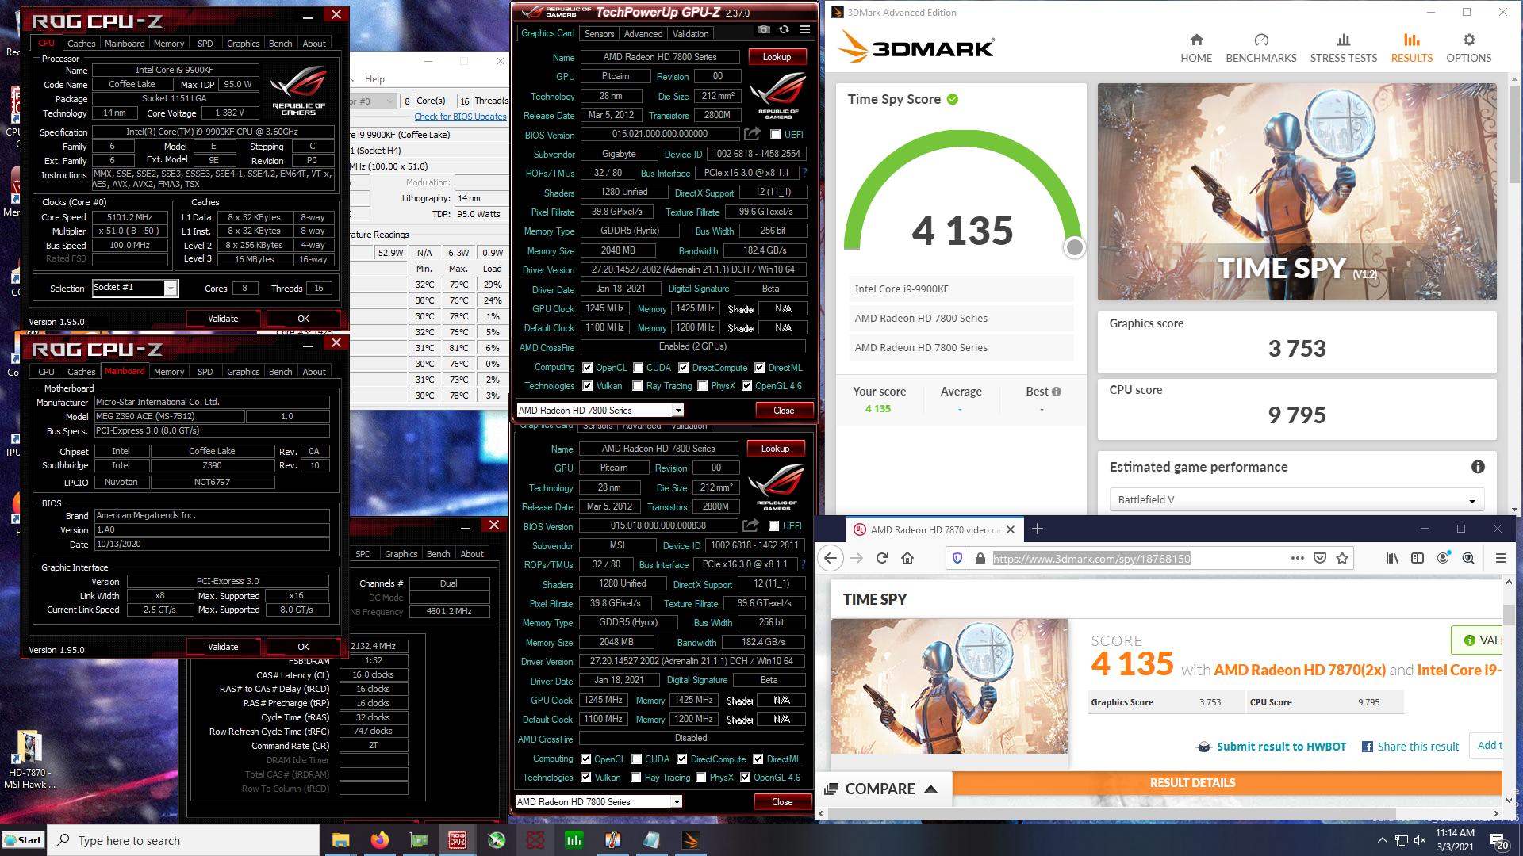Toggle DirectML checkbox in top GPU-Z window
The image size is (1523, 856).
click(760, 368)
